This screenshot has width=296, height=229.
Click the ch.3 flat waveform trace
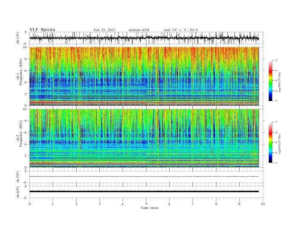[x=144, y=177]
